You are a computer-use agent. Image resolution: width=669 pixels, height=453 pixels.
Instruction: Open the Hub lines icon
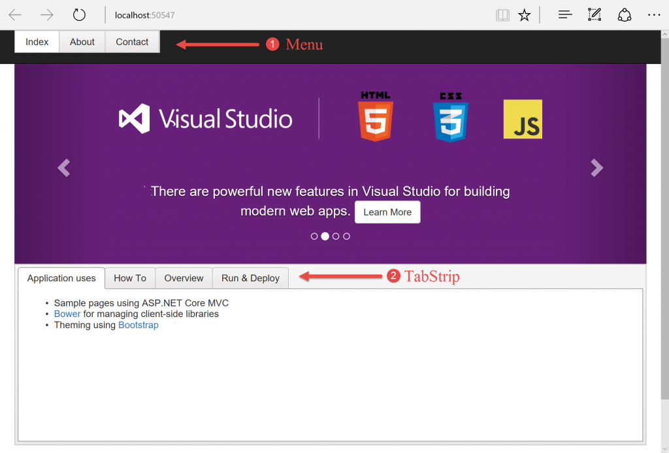click(x=565, y=15)
